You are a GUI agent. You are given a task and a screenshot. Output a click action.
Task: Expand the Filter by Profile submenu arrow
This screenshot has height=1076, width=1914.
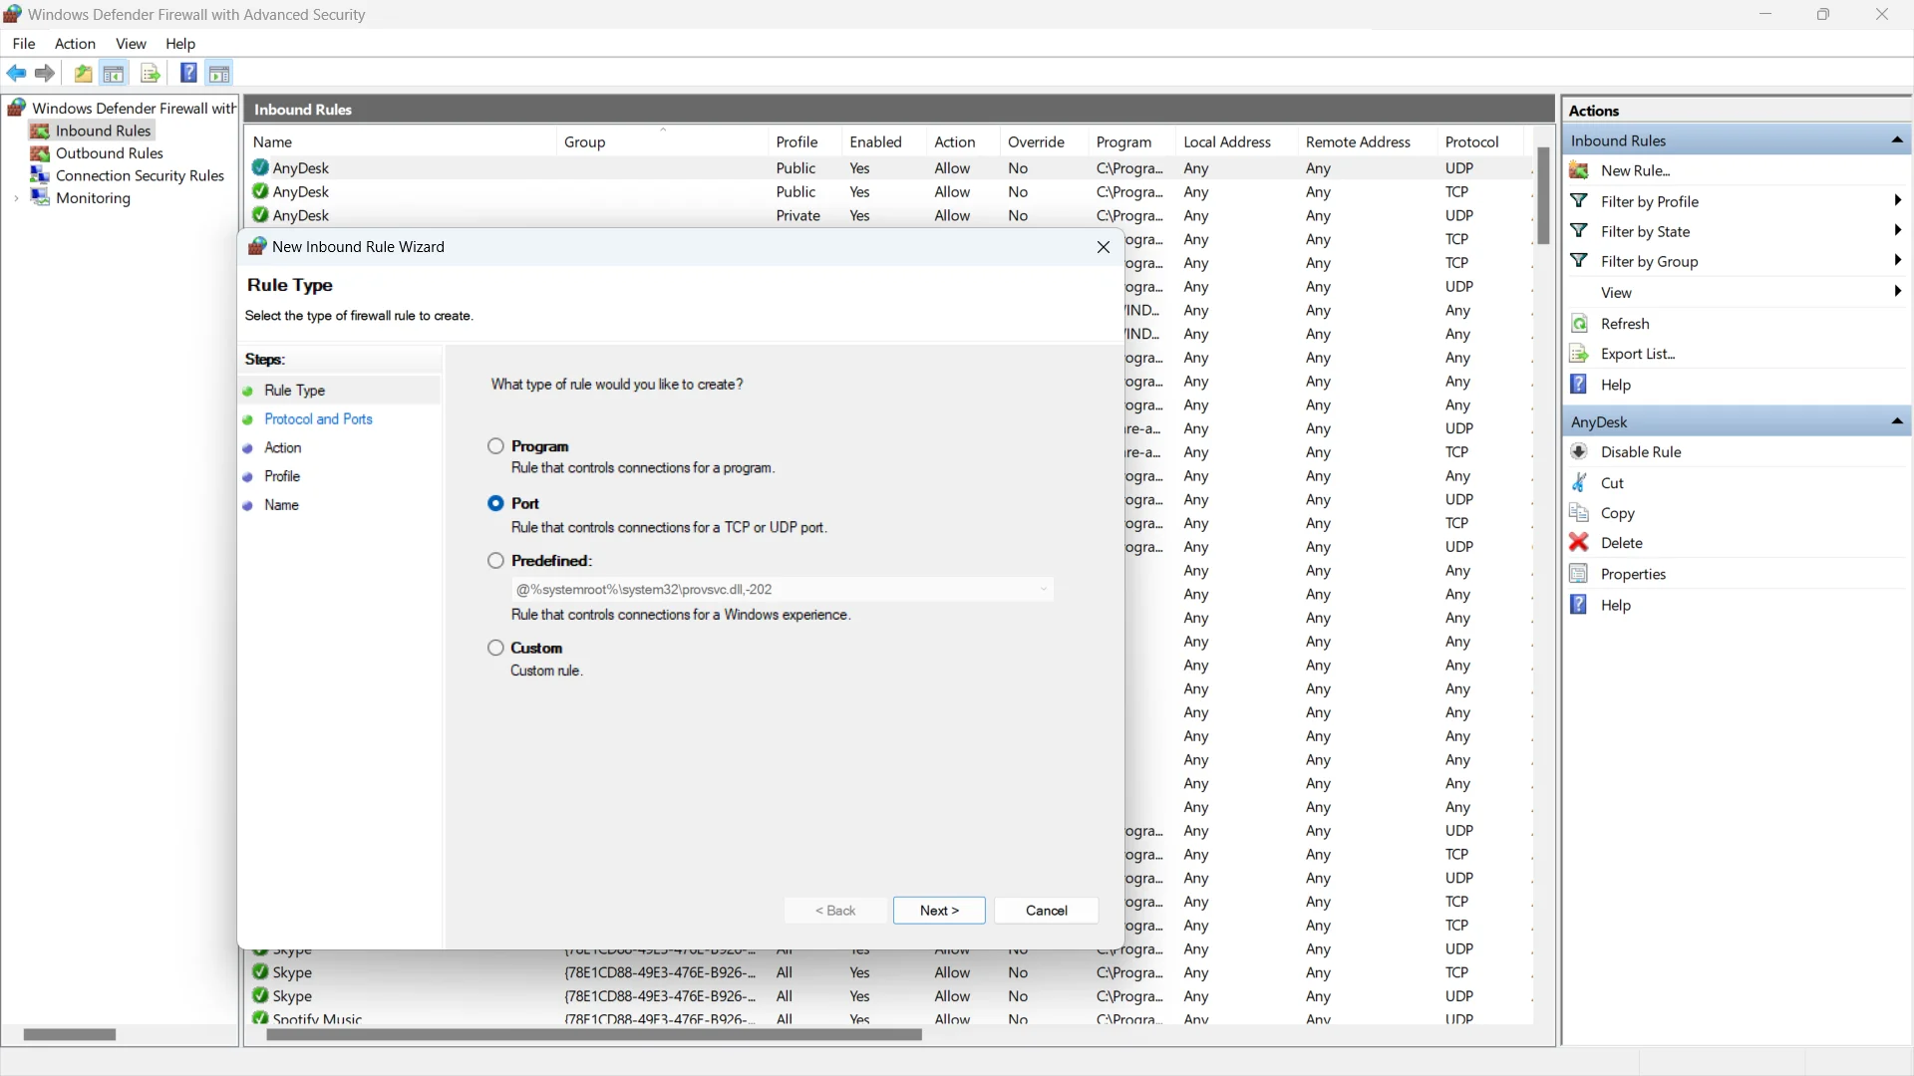[x=1897, y=201]
